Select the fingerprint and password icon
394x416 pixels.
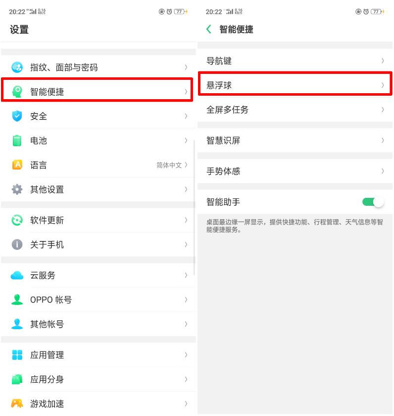[17, 67]
